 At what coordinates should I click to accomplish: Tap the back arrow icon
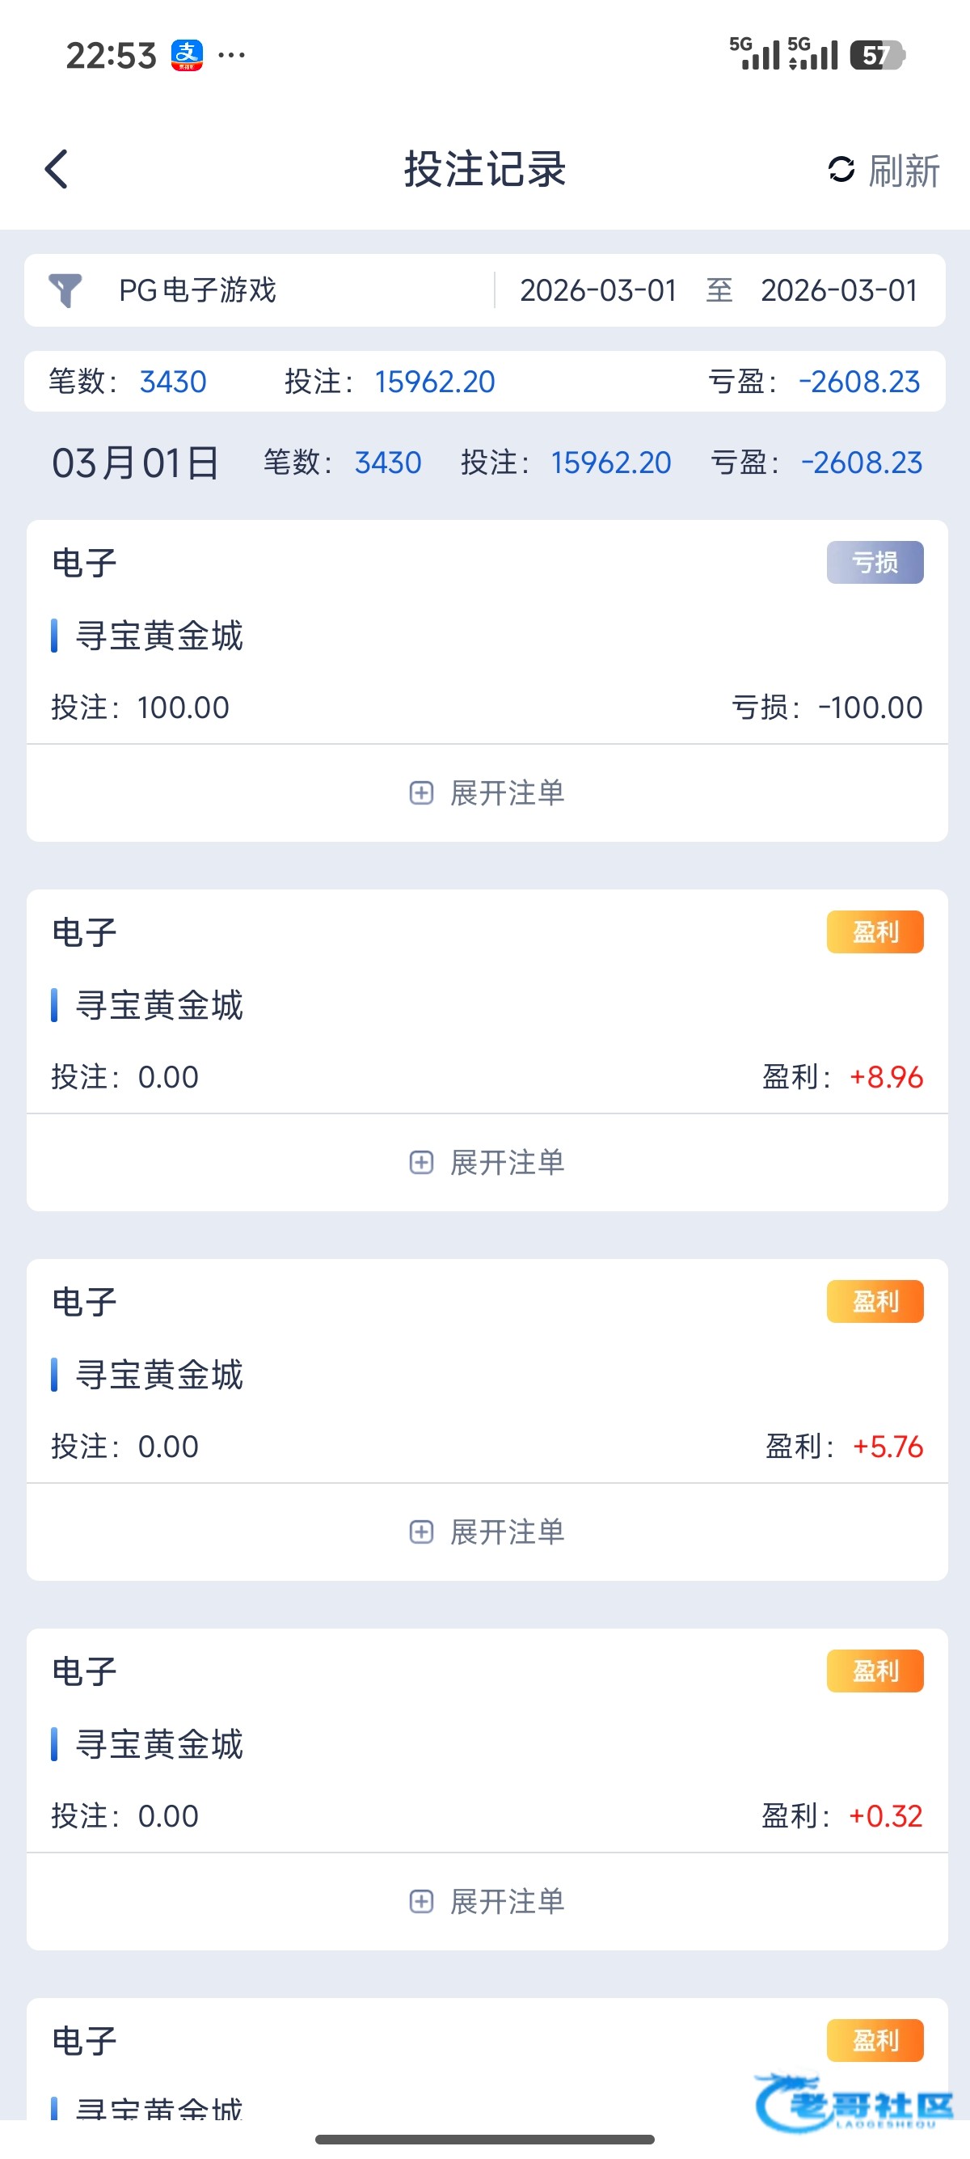pyautogui.click(x=56, y=169)
